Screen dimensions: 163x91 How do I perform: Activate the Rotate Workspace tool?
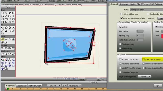10,54
